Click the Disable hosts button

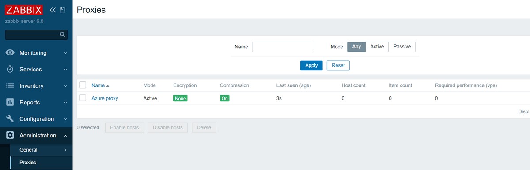tap(168, 128)
